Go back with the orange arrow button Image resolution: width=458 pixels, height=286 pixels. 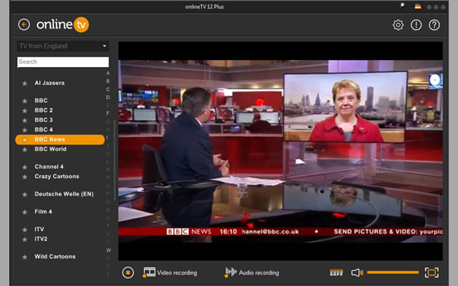pyautogui.click(x=24, y=24)
